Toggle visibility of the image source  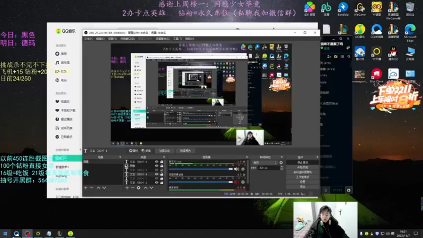tap(157, 166)
